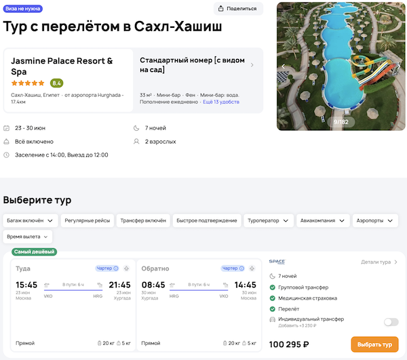Open the Ещё 13 удобств link
Image resolution: width=407 pixels, height=360 pixels.
(222, 102)
